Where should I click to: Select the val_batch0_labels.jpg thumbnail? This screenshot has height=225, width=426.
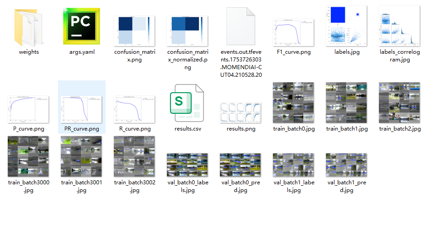pyautogui.click(x=187, y=165)
